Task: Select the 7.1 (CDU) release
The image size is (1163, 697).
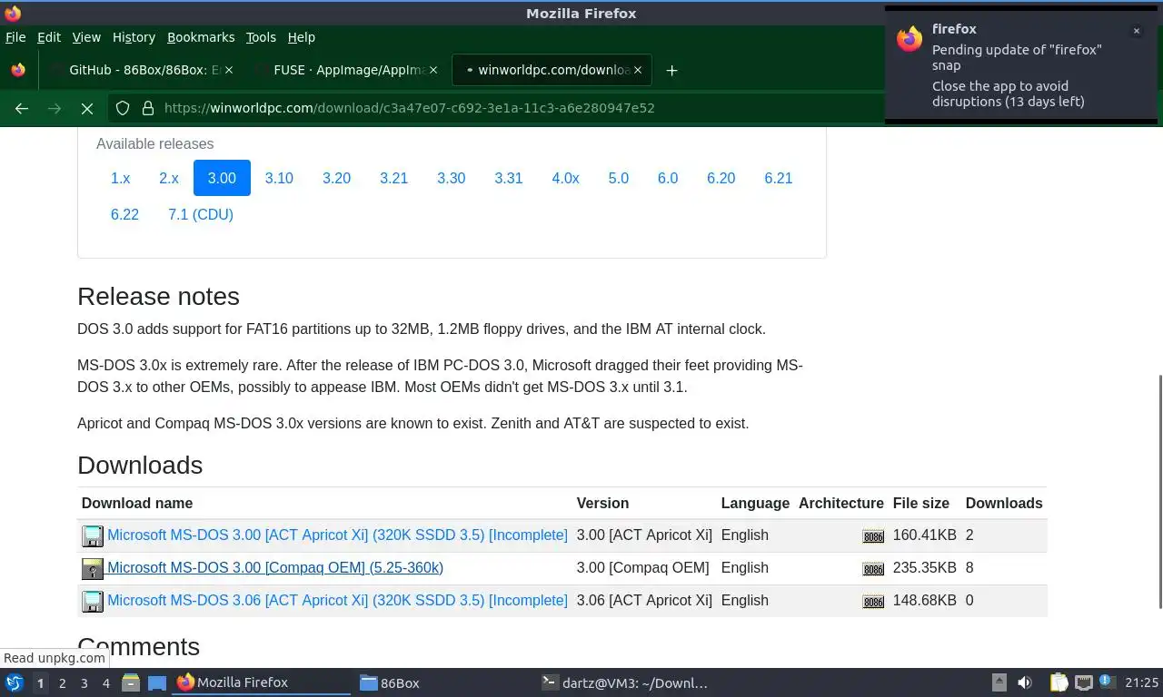Action: coord(201,214)
